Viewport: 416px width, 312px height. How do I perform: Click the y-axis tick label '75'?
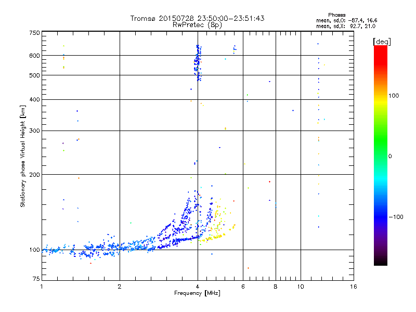click(x=36, y=279)
